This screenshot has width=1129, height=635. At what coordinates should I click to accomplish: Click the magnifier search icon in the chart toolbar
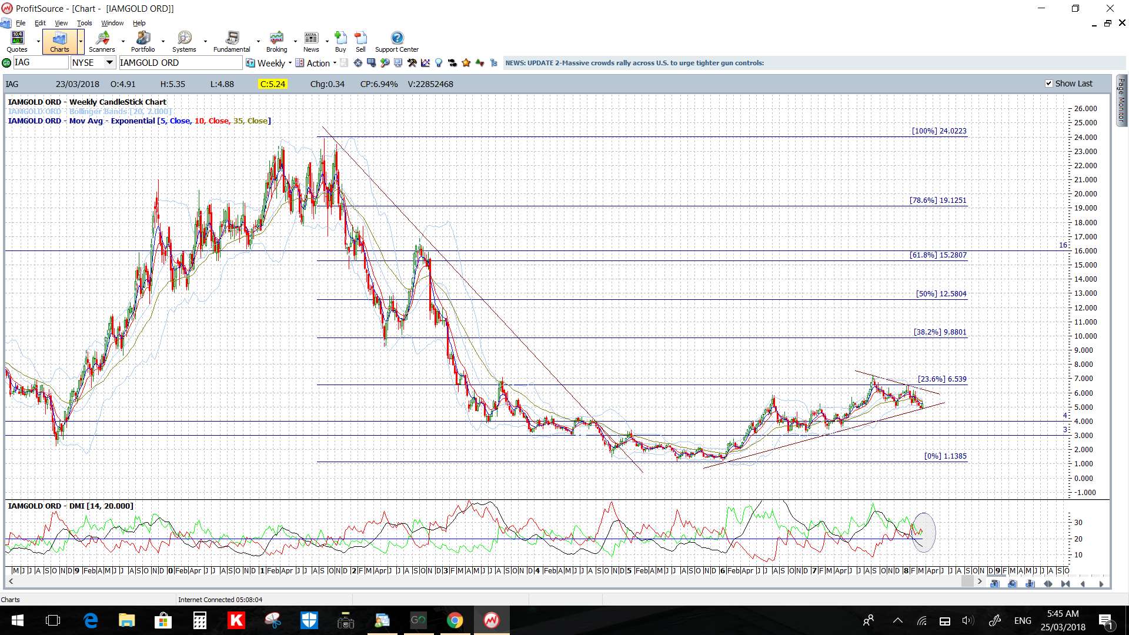pos(385,63)
